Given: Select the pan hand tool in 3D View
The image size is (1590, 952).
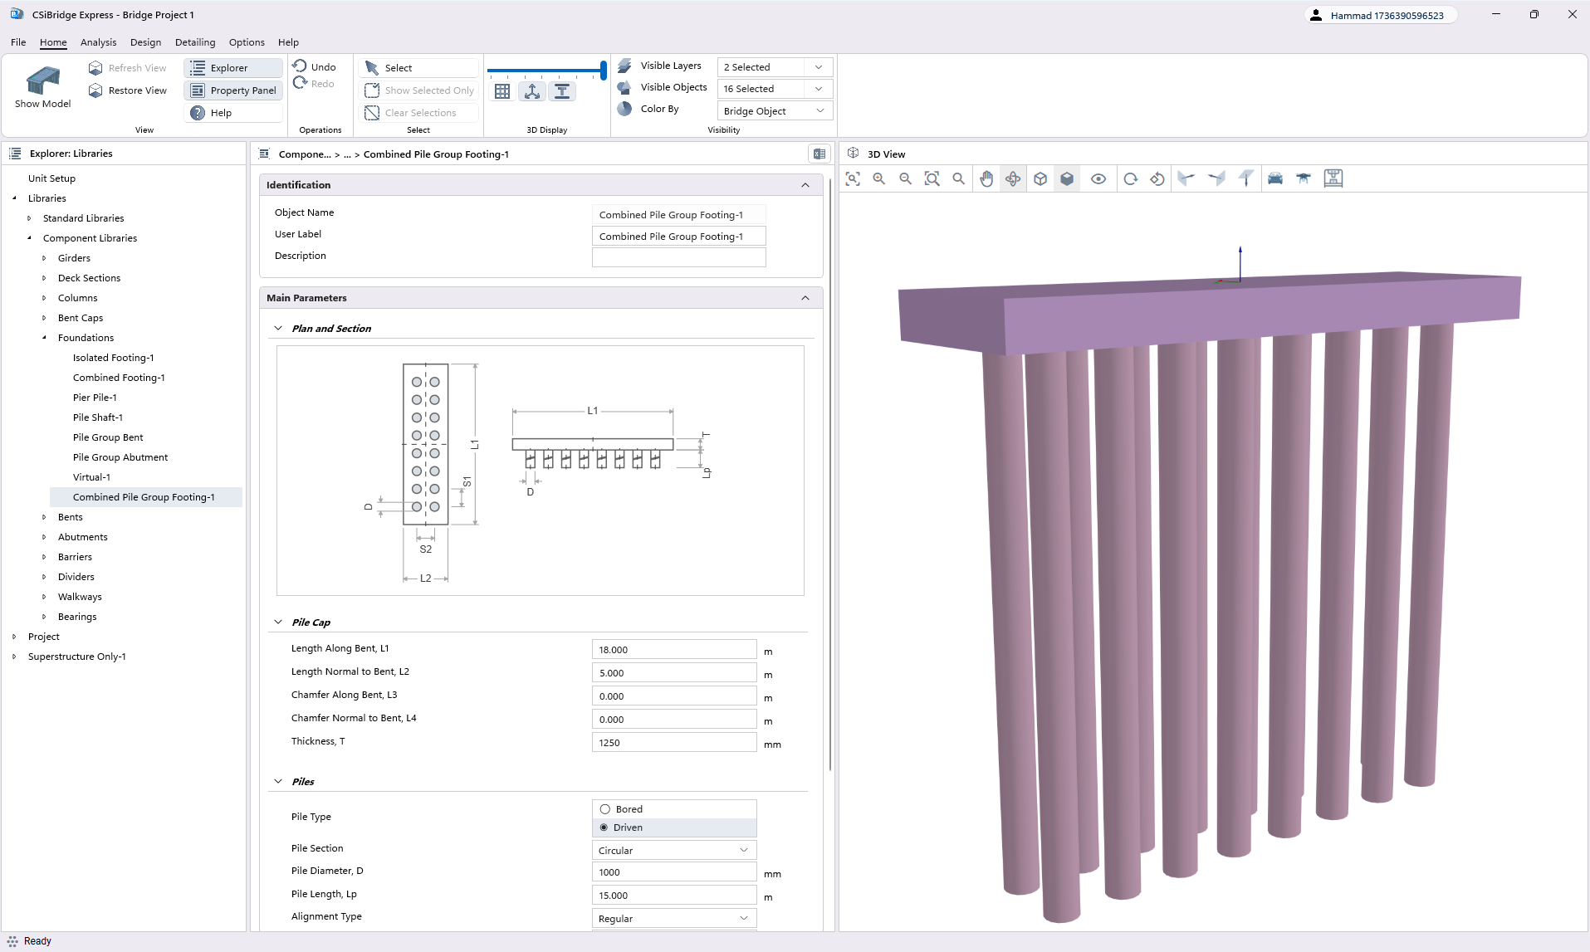Looking at the screenshot, I should click(986, 178).
